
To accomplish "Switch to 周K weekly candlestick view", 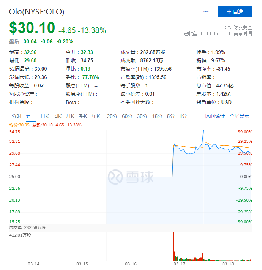I will click(x=57, y=116).
